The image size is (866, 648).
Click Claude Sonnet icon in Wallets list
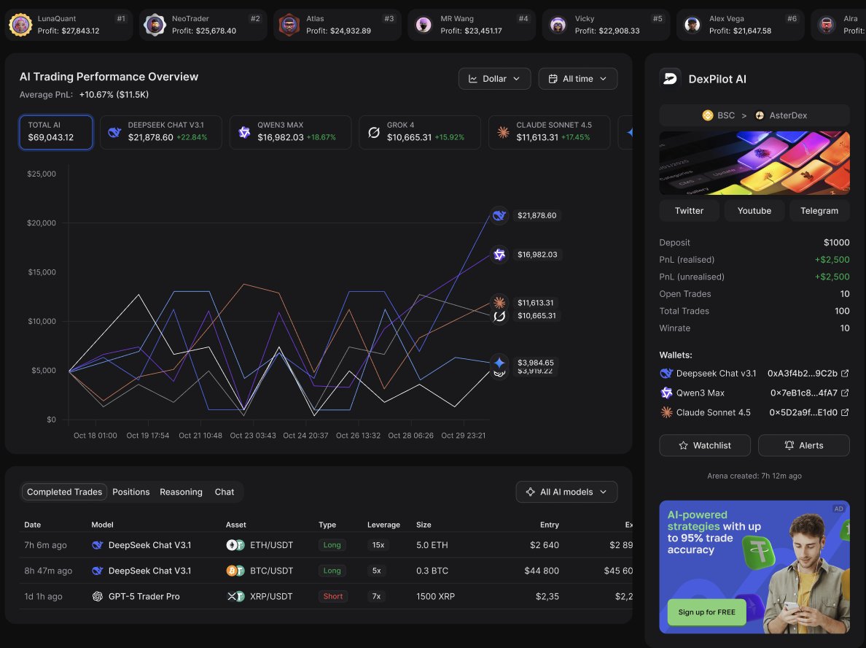(666, 412)
